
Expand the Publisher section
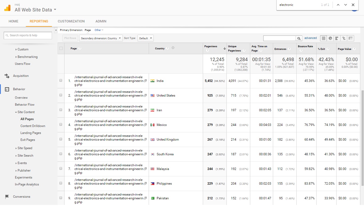coord(23,171)
